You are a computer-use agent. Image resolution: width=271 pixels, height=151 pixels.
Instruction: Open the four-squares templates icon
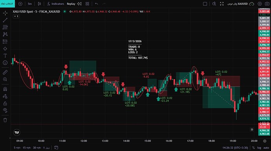coord(87,4)
